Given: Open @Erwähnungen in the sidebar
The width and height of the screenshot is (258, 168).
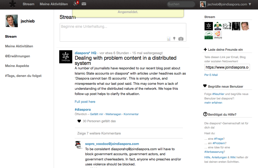Looking at the screenshot, I should coord(17,56).
